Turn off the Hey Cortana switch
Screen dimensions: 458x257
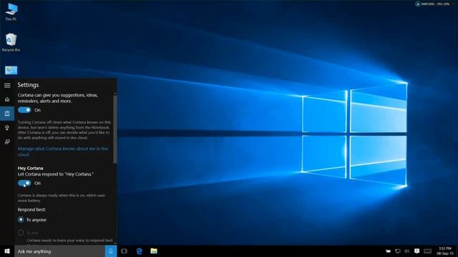tap(24, 183)
